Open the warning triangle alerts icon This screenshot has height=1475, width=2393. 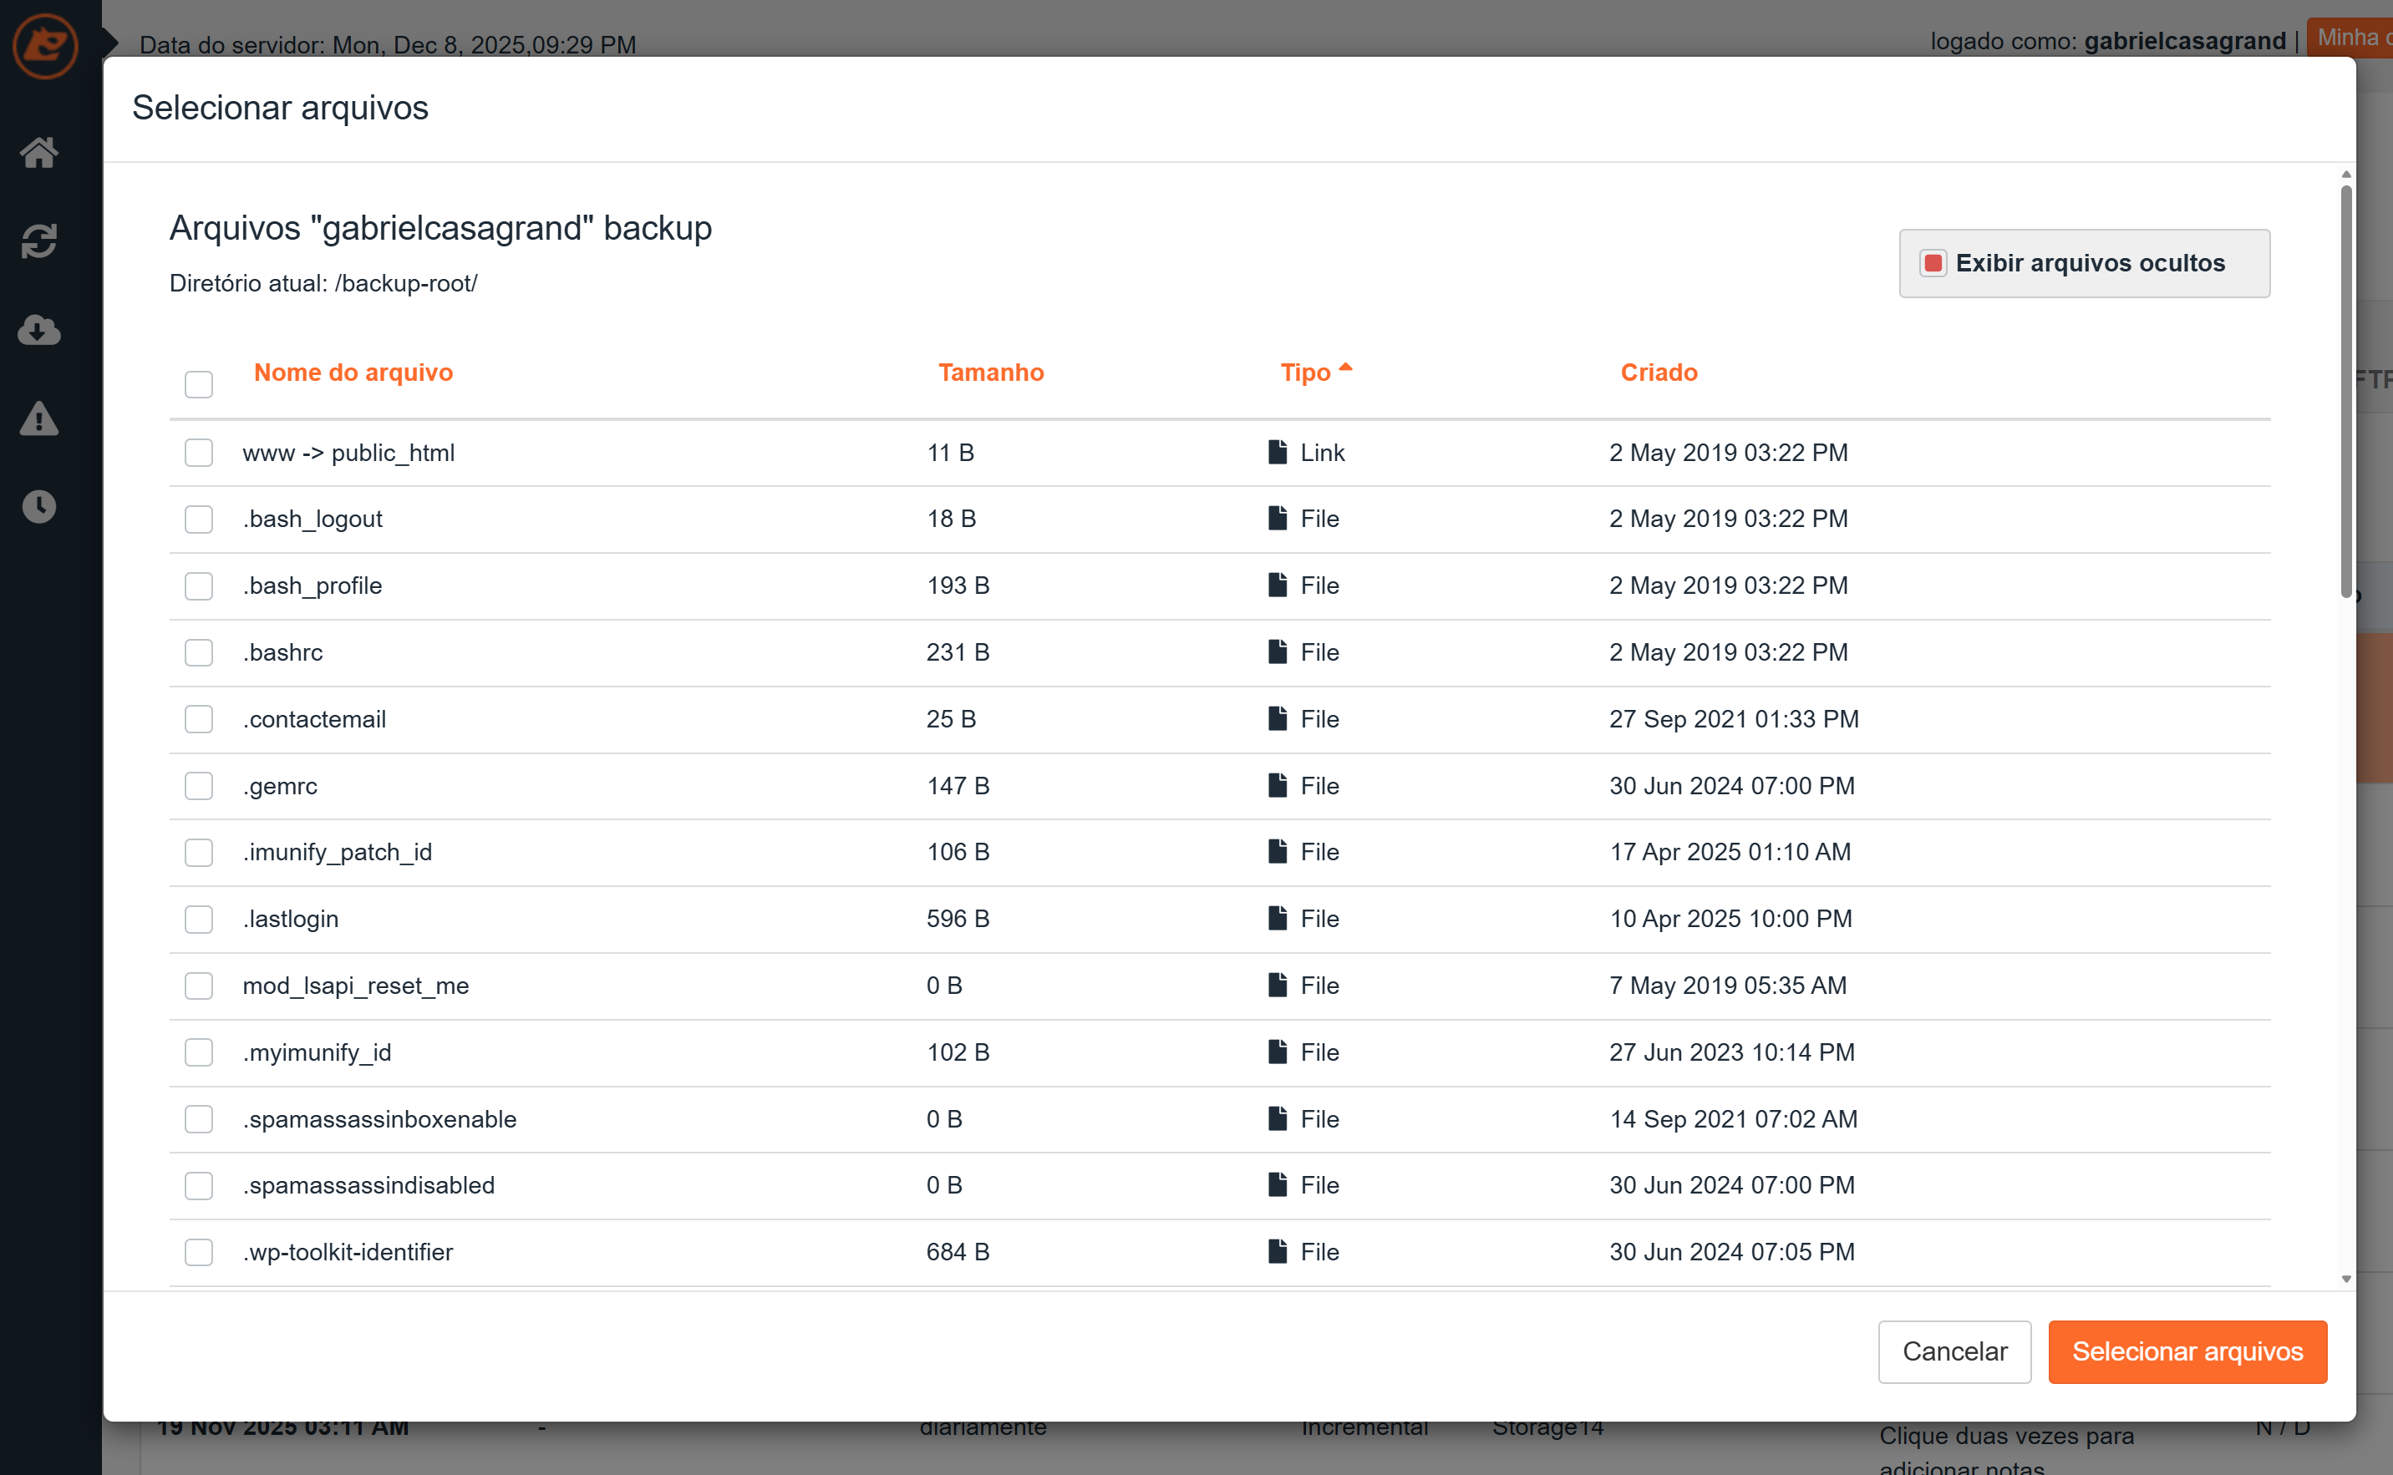pos(39,418)
